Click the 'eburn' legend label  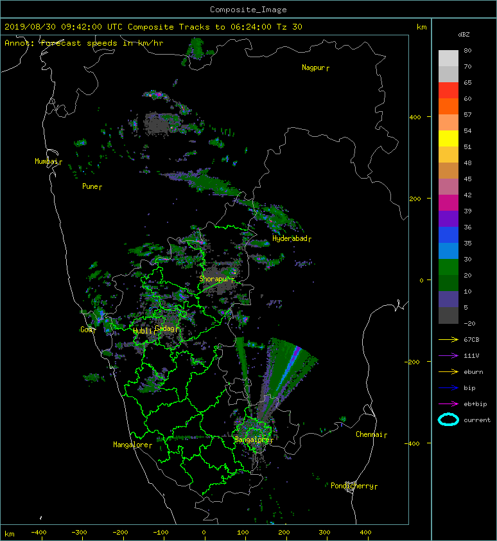coord(473,372)
